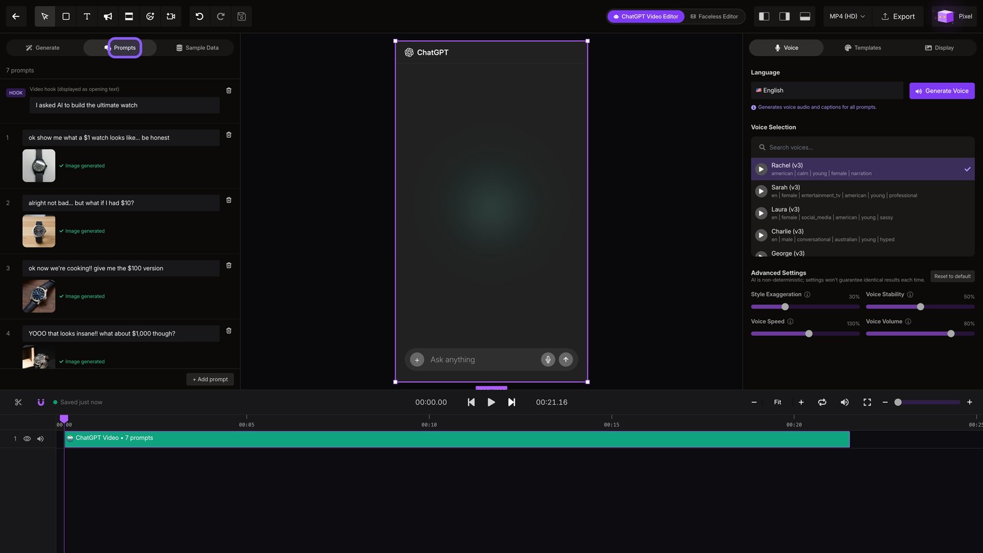Select the letterbox bars tool
The height and width of the screenshot is (553, 983).
click(x=129, y=17)
